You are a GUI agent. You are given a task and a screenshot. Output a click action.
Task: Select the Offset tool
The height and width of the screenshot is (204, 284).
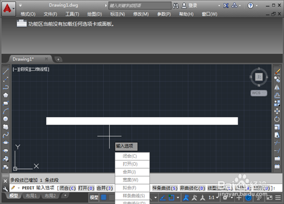[x=277, y=95]
